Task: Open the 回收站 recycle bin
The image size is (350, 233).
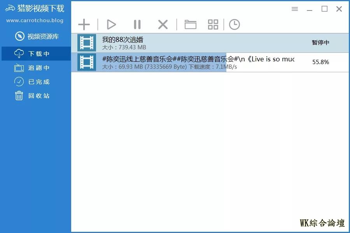Action: click(36, 96)
